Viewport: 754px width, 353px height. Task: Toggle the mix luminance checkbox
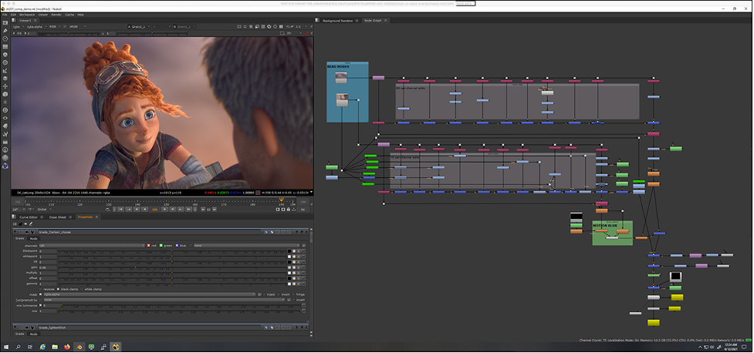41,305
